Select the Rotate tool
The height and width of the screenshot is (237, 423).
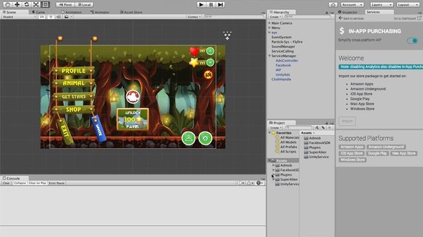point(26,5)
